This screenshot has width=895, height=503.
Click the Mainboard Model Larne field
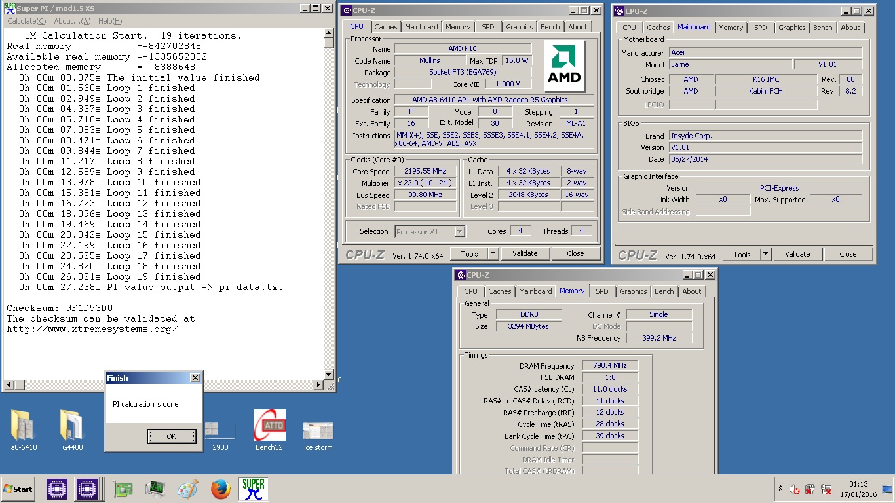click(730, 64)
